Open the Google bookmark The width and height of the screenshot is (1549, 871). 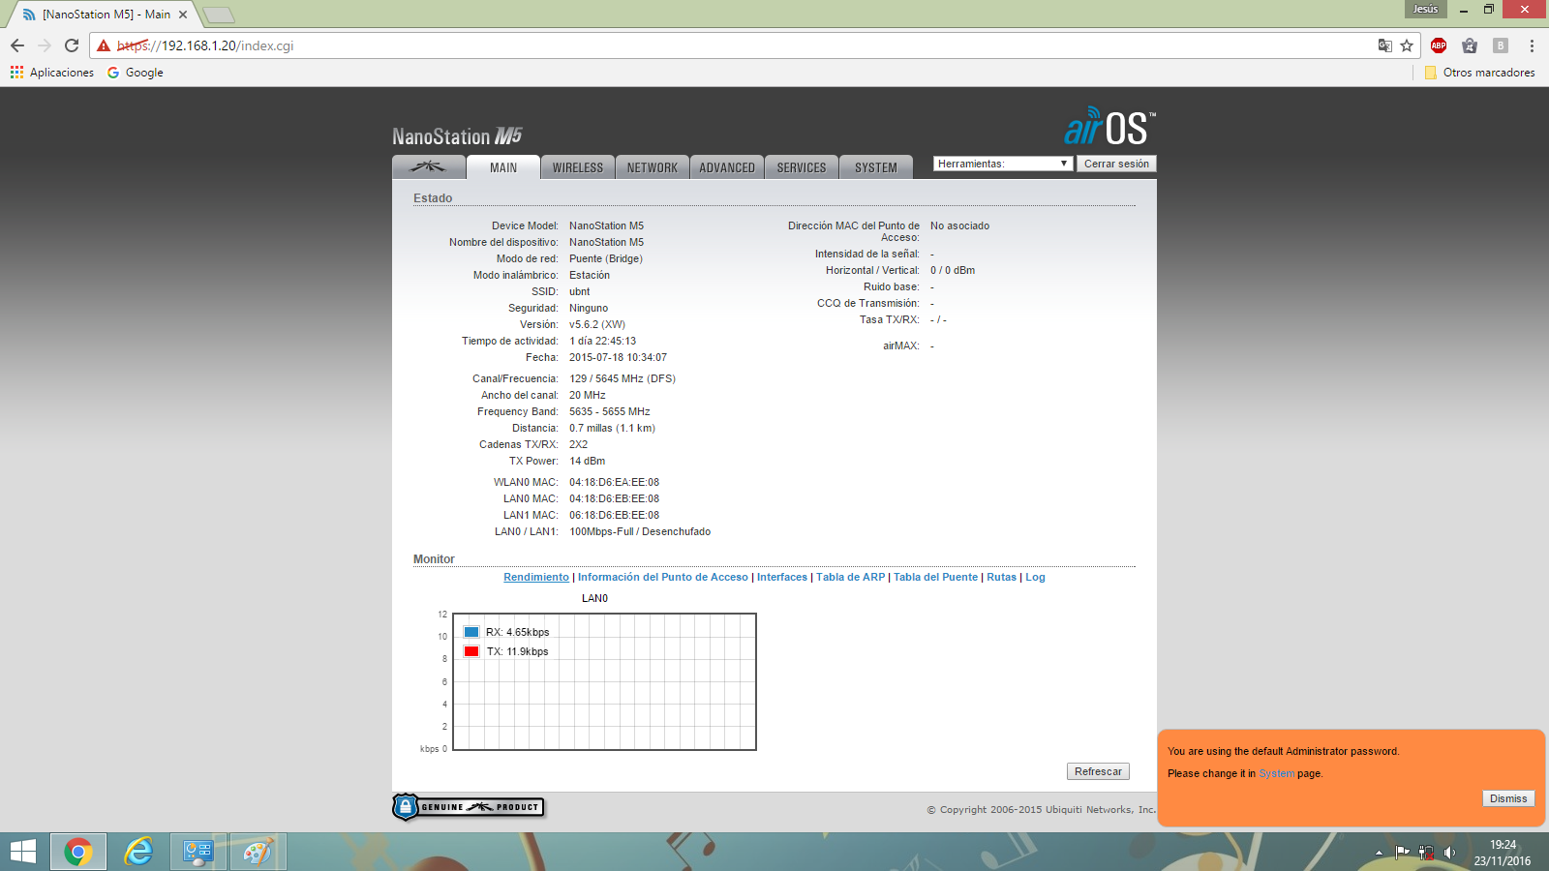pos(135,73)
